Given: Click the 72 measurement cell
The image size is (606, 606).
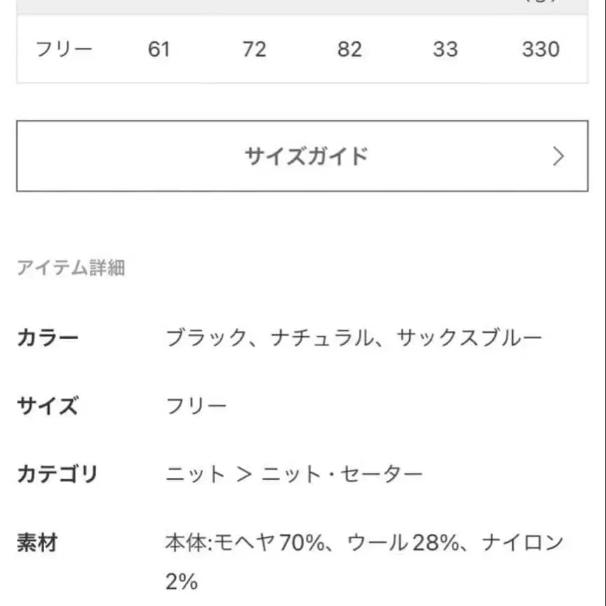Looking at the screenshot, I should tap(256, 49).
